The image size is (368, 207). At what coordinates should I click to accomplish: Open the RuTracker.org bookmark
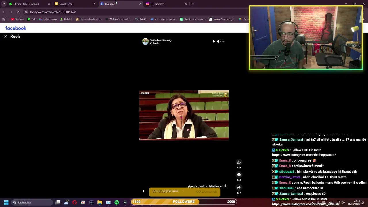[x=47, y=19]
